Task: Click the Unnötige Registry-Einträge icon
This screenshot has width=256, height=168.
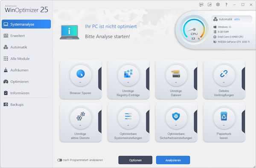Action: [128, 74]
